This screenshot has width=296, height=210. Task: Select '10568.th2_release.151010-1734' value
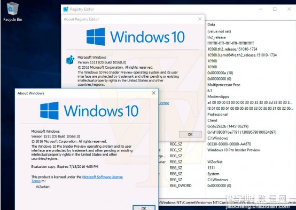(x=232, y=49)
